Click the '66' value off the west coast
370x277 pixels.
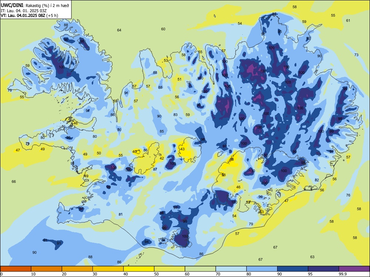[14, 182]
